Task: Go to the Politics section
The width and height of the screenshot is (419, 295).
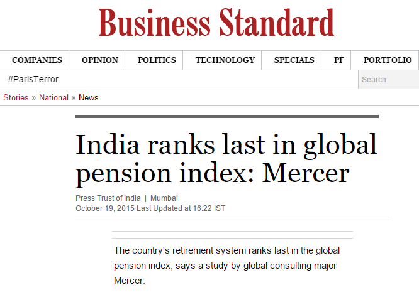Action: click(x=157, y=60)
